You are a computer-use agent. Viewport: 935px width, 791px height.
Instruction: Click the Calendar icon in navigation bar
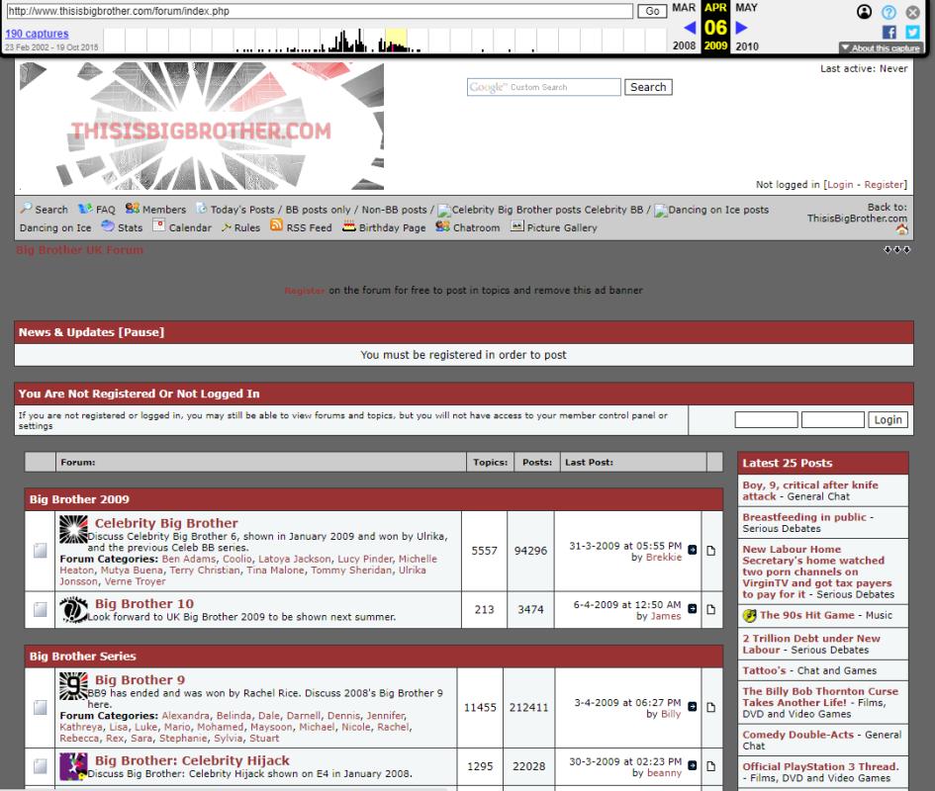[x=157, y=227]
